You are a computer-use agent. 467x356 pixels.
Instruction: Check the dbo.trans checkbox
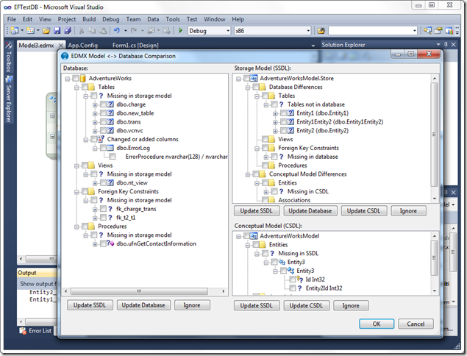click(104, 122)
